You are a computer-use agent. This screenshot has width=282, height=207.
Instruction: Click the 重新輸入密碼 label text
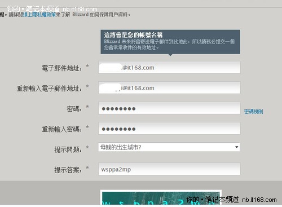point(61,129)
